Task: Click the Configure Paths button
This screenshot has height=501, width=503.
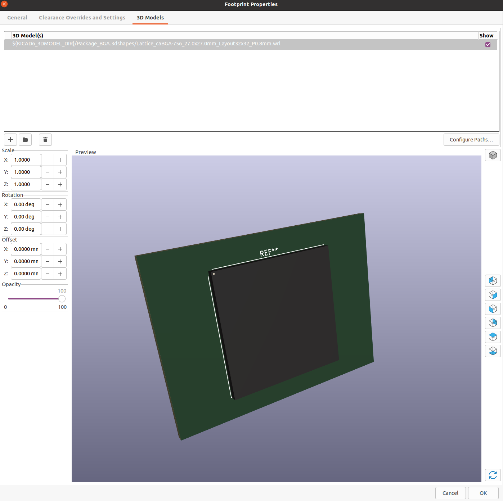Action: [471, 140]
